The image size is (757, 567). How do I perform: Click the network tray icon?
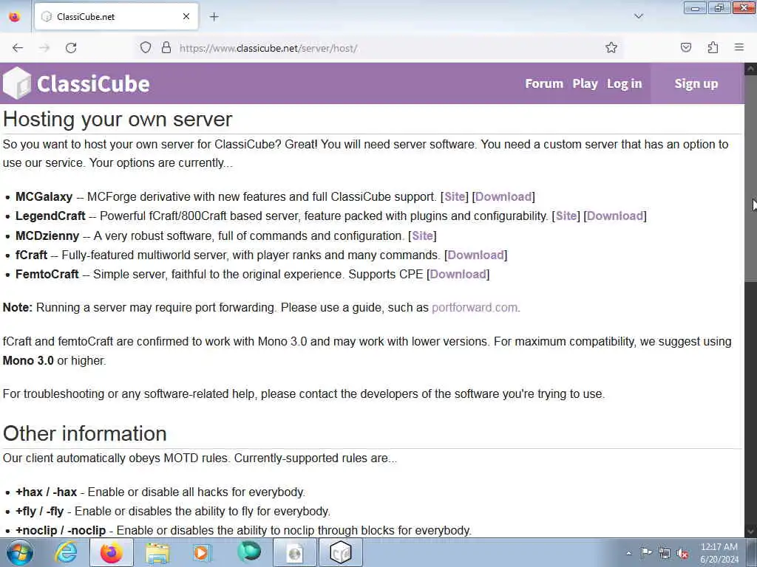click(665, 554)
